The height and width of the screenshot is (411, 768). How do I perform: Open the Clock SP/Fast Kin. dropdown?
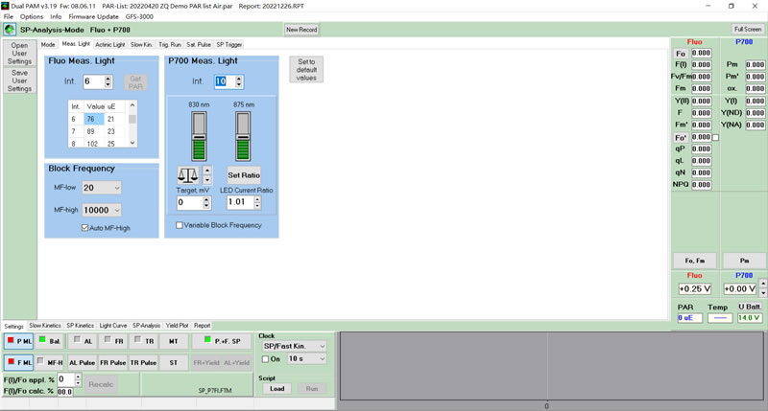pos(294,346)
